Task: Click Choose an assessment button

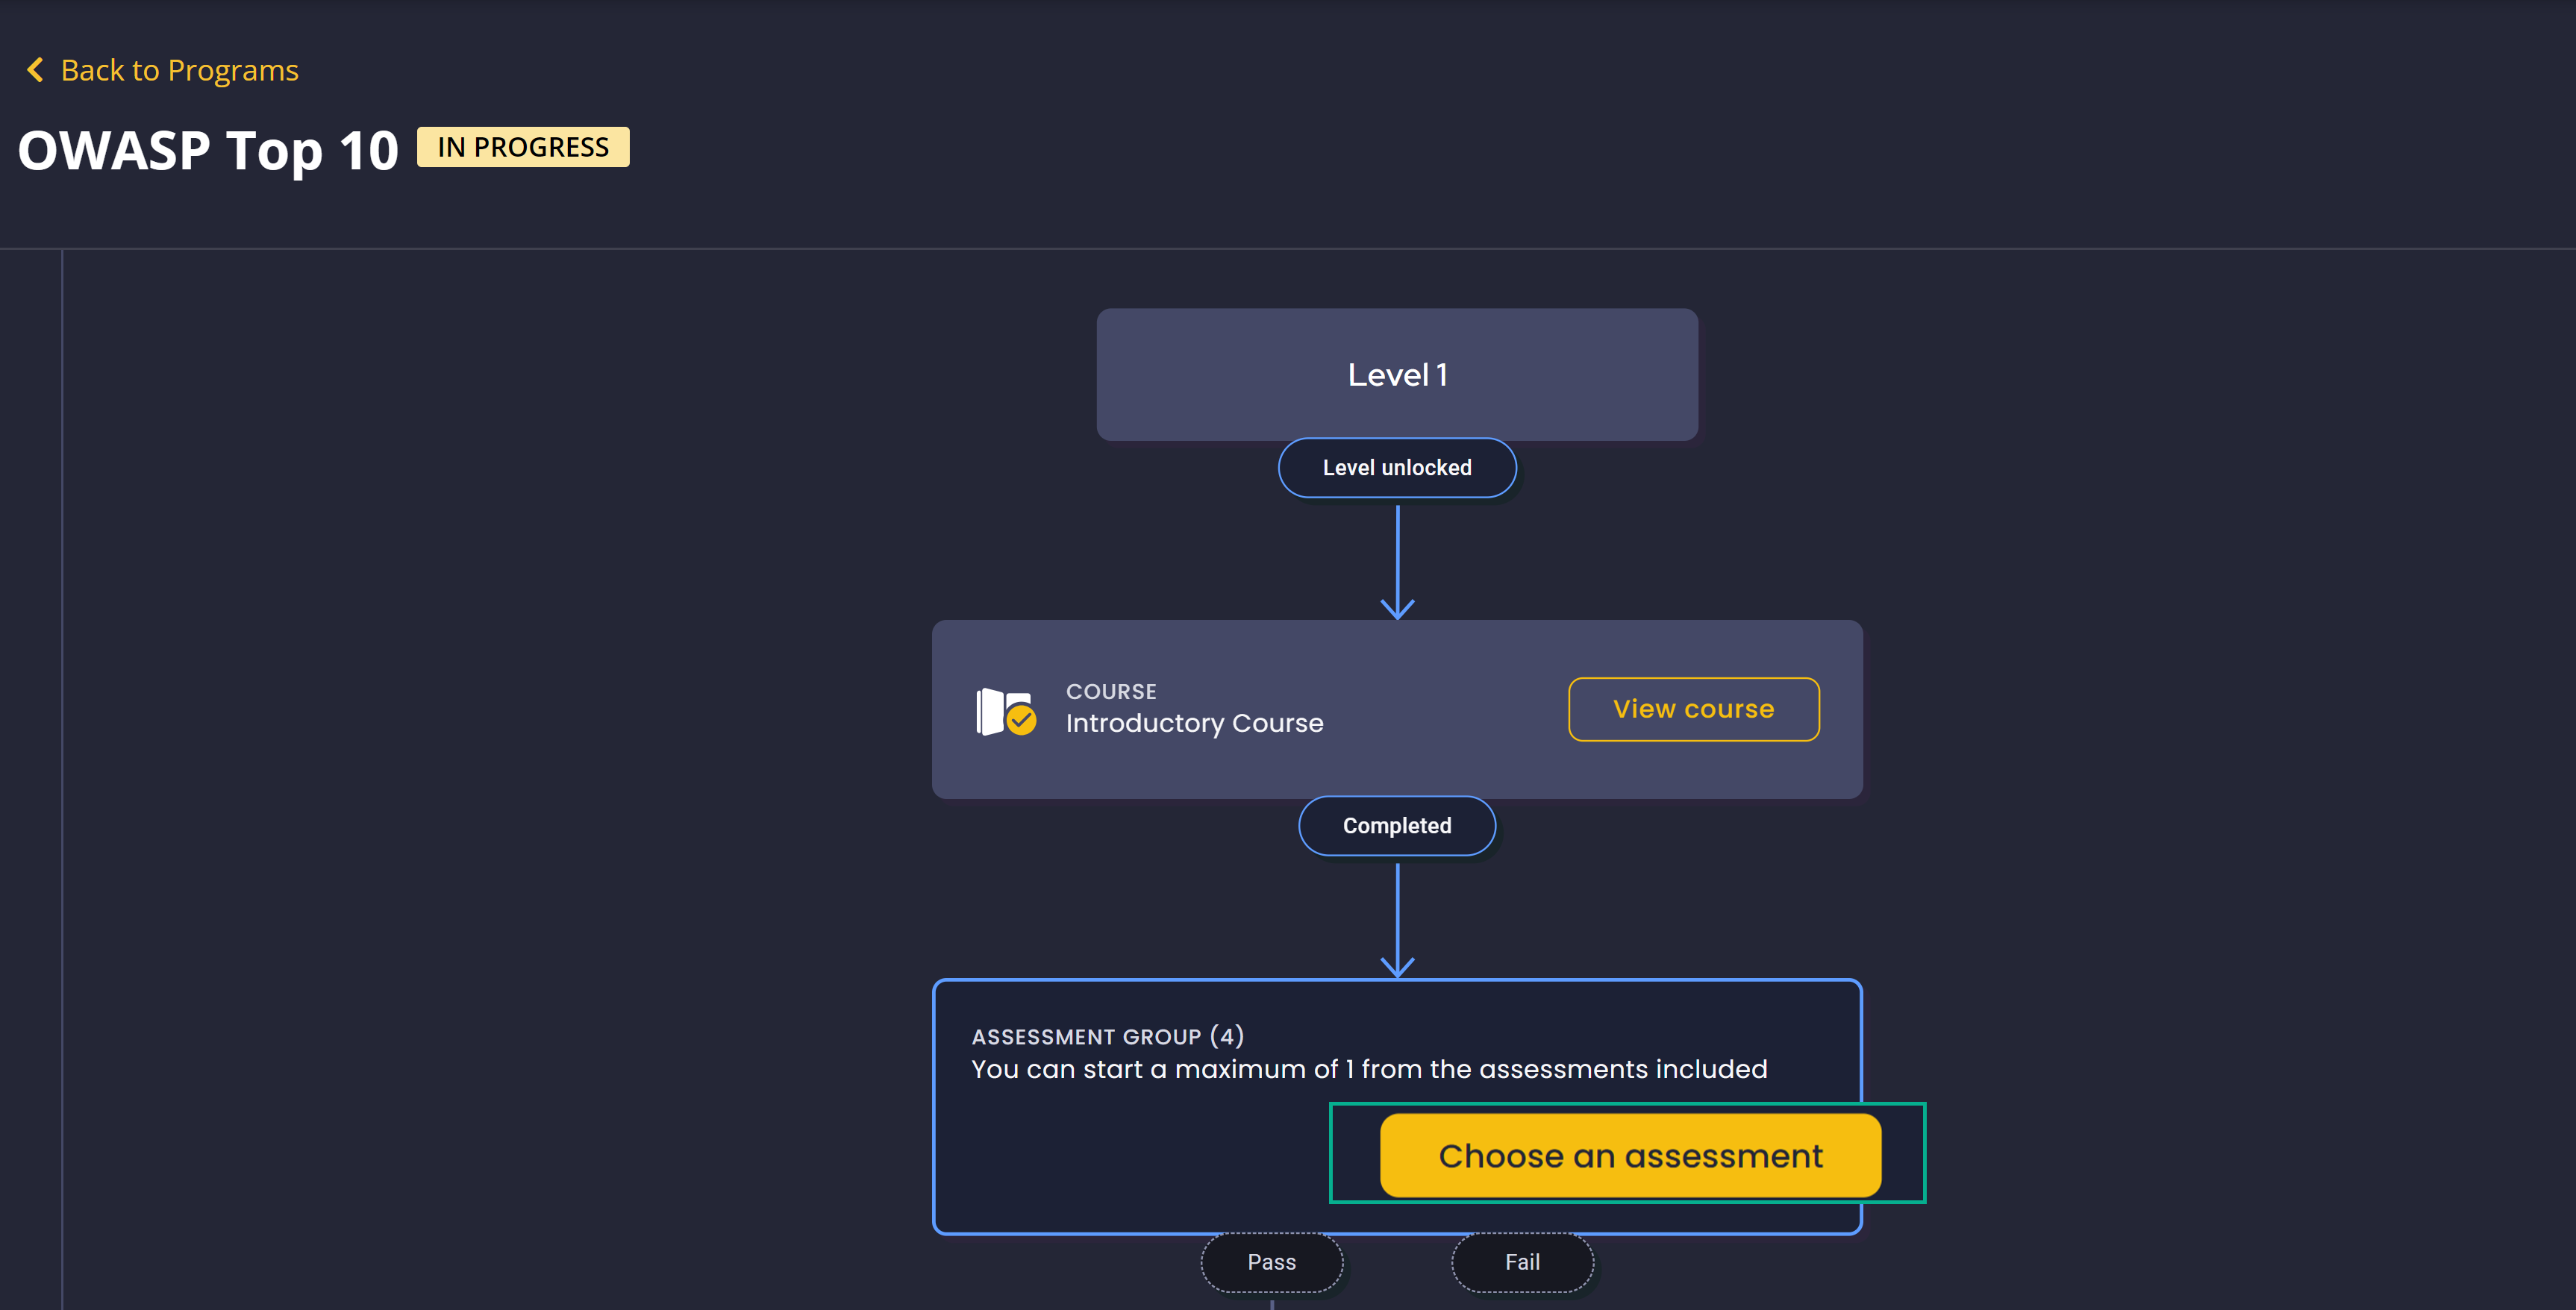Action: (1630, 1155)
